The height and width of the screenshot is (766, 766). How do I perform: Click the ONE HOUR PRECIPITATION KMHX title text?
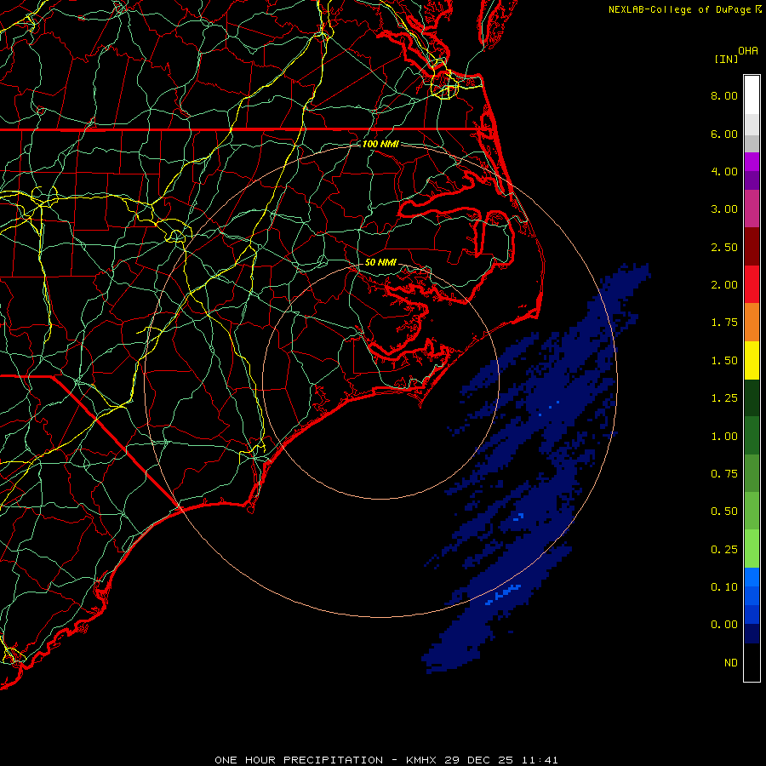click(x=386, y=760)
